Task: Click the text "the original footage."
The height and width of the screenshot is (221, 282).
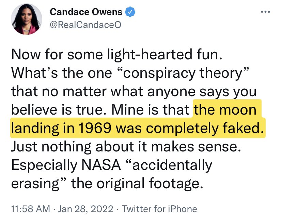Action: 137,183
